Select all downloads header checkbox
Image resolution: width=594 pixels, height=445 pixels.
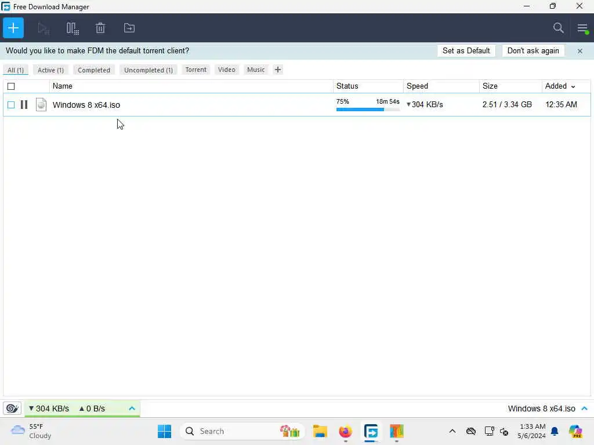point(11,86)
